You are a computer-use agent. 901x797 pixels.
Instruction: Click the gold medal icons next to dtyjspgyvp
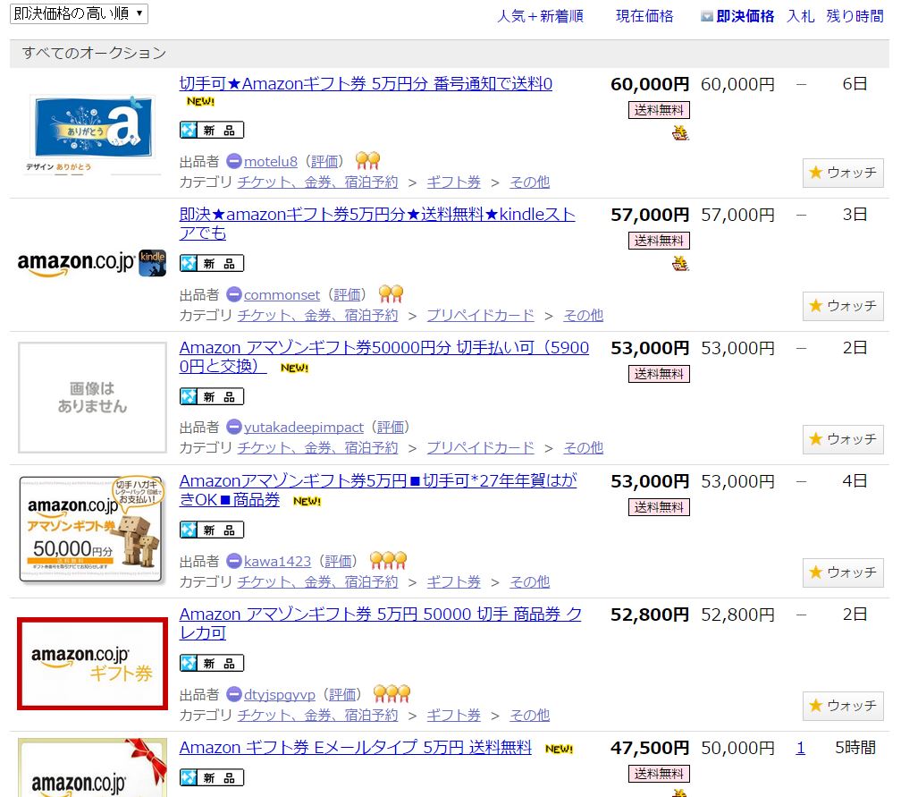pyautogui.click(x=392, y=693)
